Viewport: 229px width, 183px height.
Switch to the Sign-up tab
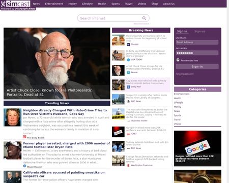pyautogui.click(x=200, y=32)
